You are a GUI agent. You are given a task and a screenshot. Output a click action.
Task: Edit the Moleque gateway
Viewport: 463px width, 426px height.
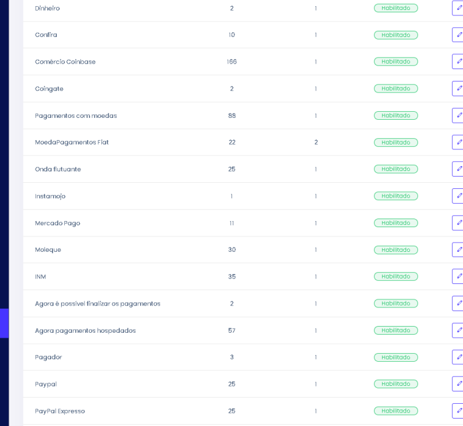(x=458, y=249)
